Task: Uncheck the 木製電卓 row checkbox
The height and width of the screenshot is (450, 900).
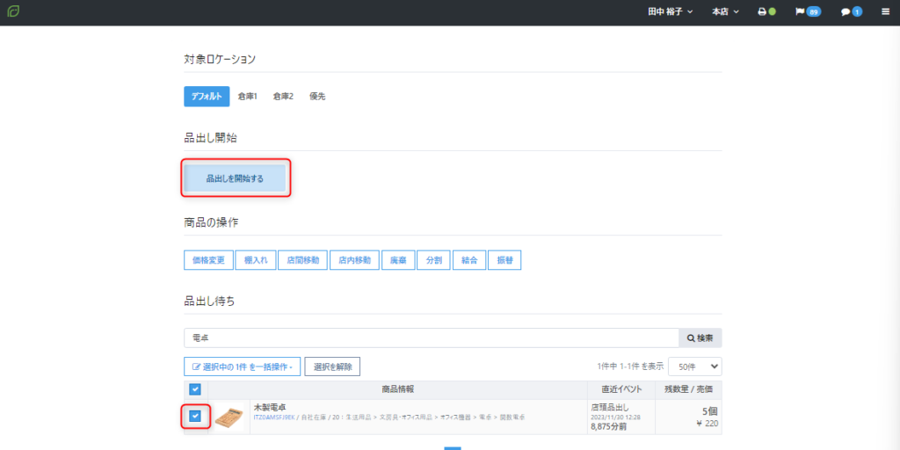Action: coord(195,416)
